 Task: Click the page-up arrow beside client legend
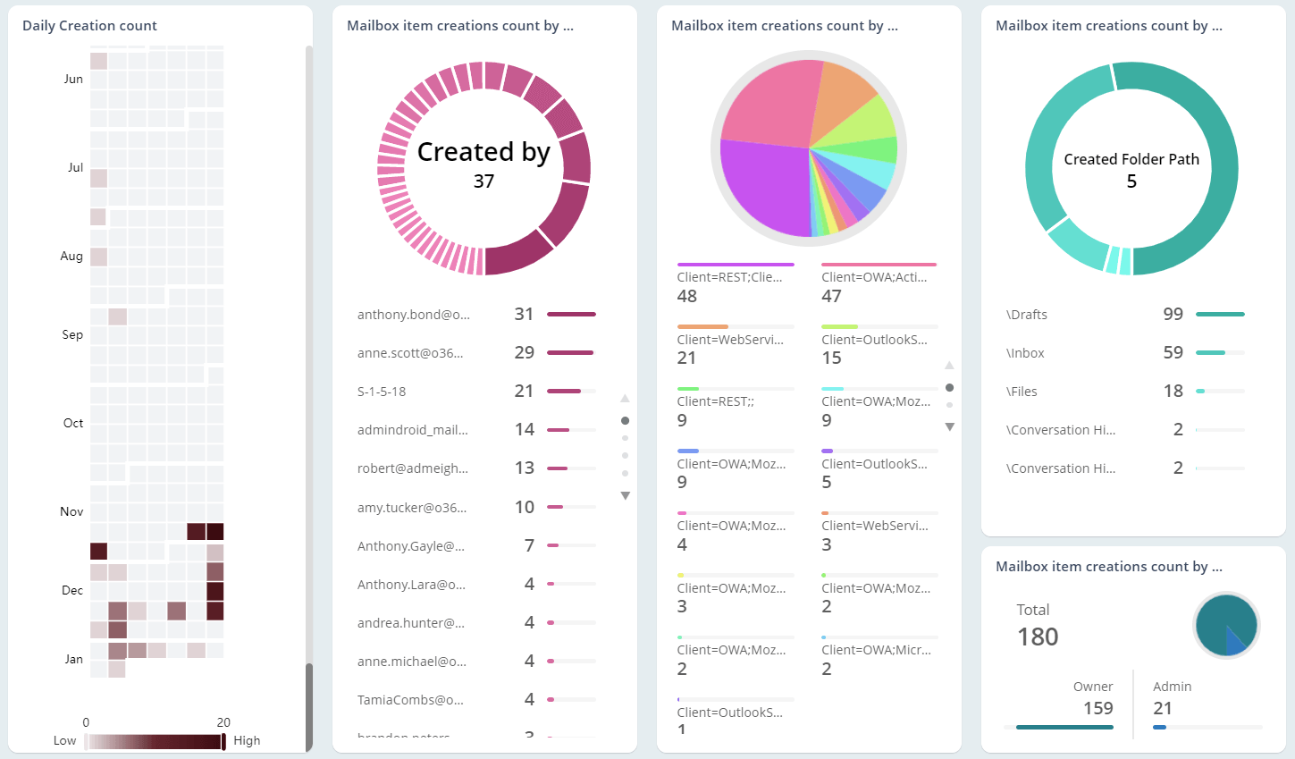[949, 366]
